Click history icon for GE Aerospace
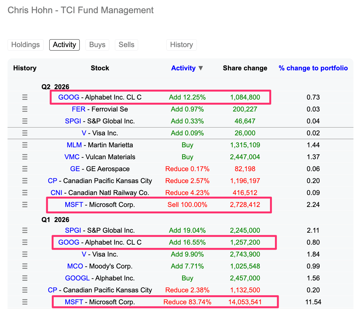 25,169
